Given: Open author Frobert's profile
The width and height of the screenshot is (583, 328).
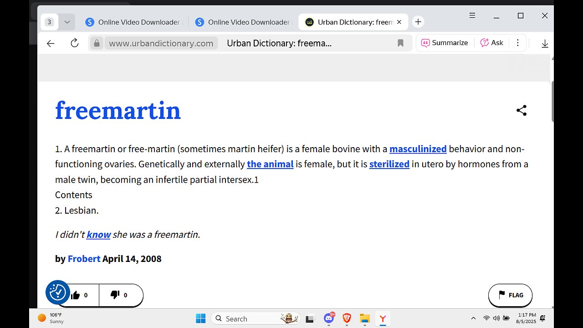Looking at the screenshot, I should (84, 259).
